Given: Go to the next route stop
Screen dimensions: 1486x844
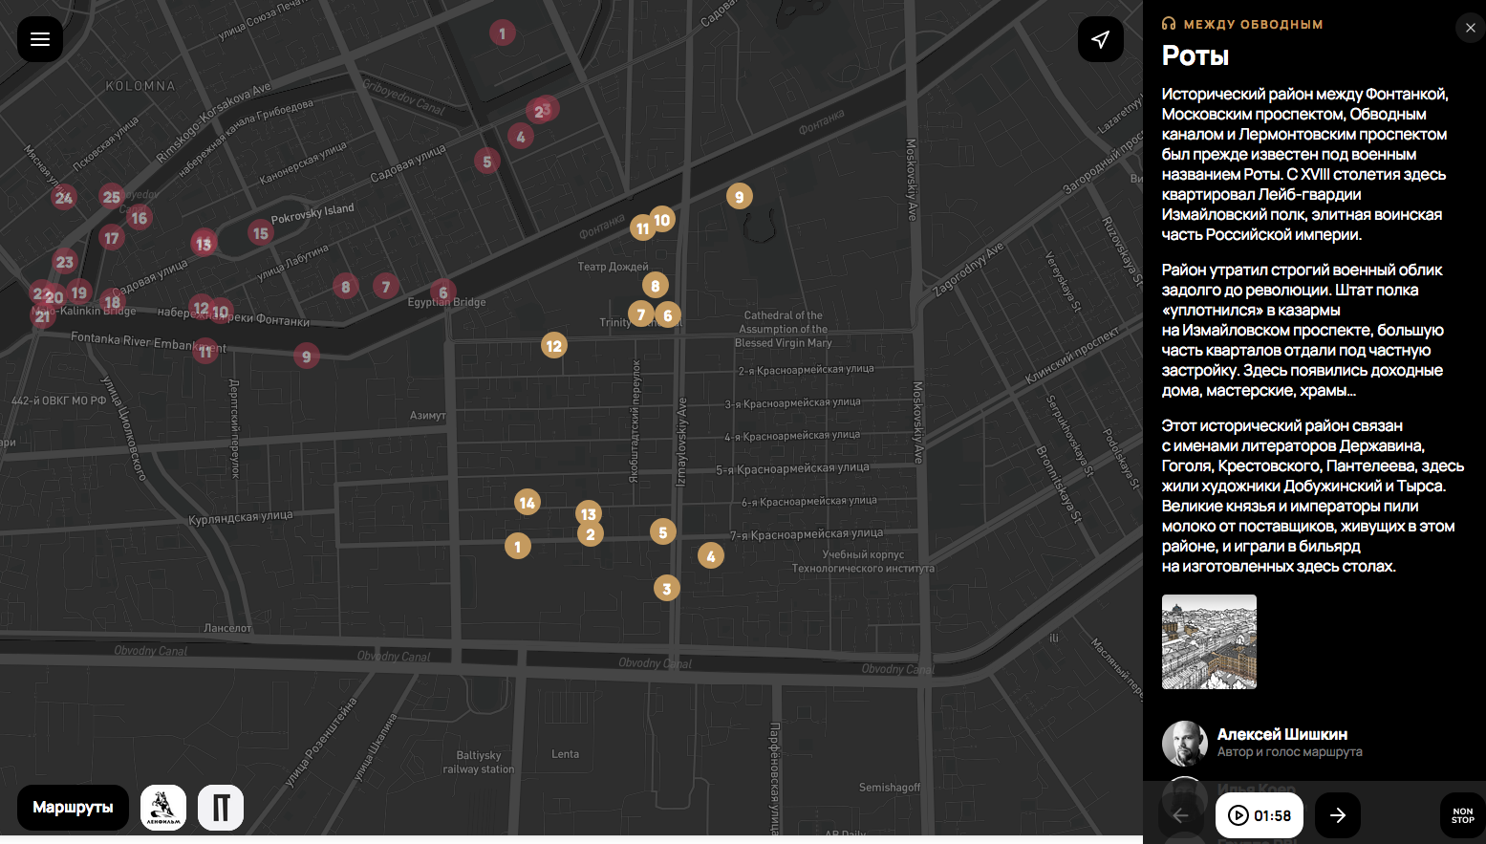Looking at the screenshot, I should (1337, 815).
